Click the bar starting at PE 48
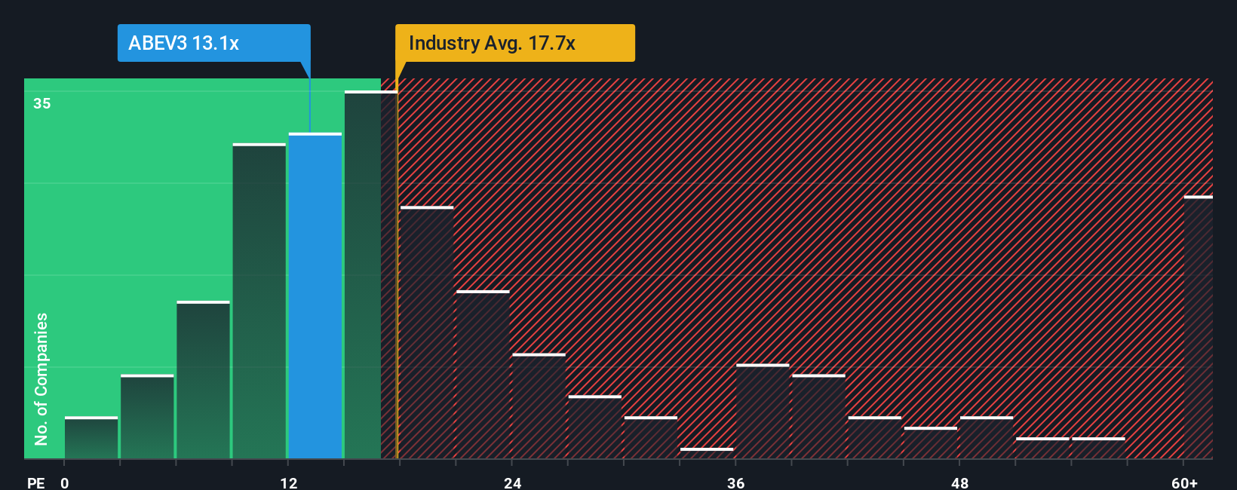Image resolution: width=1237 pixels, height=490 pixels. 987,437
